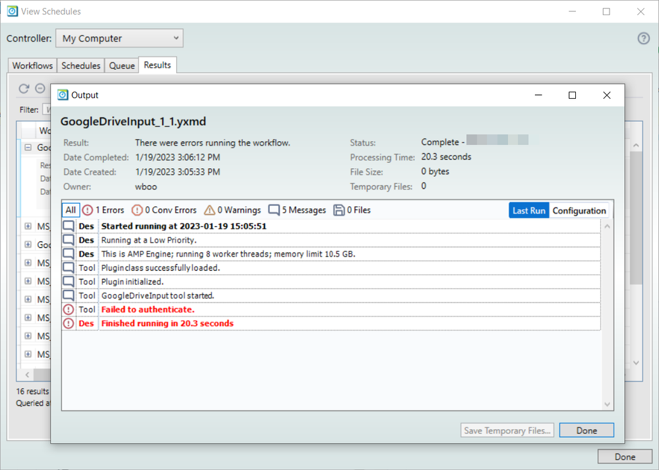The height and width of the screenshot is (470, 659).
Task: Click the owner value wboo
Action: pos(146,187)
